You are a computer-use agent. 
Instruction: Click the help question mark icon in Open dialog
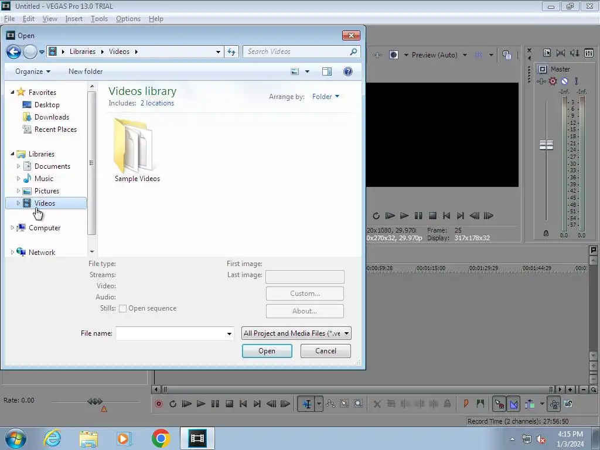click(348, 71)
